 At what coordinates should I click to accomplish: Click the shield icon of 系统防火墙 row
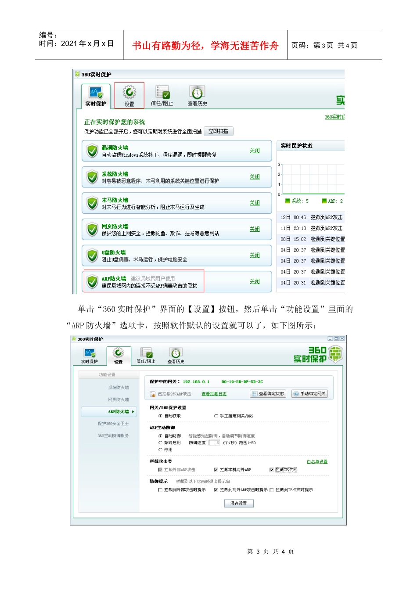pyautogui.click(x=92, y=177)
